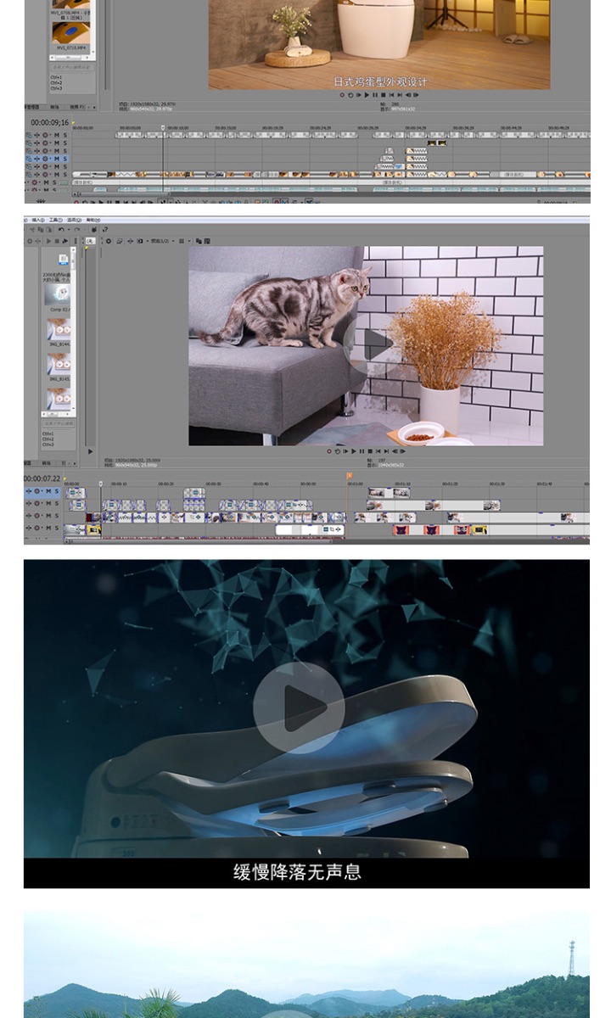
Task: Open the 工具 menu in cat editor
Action: pyautogui.click(x=56, y=220)
